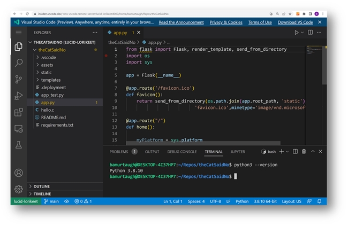Click Python language mode in status bar
348x226 pixels.
242,201
